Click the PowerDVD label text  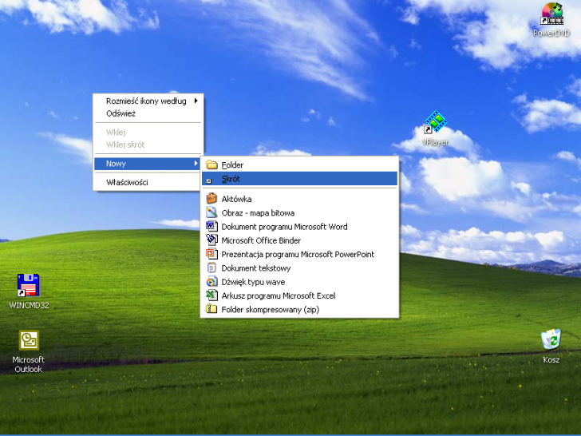(551, 33)
